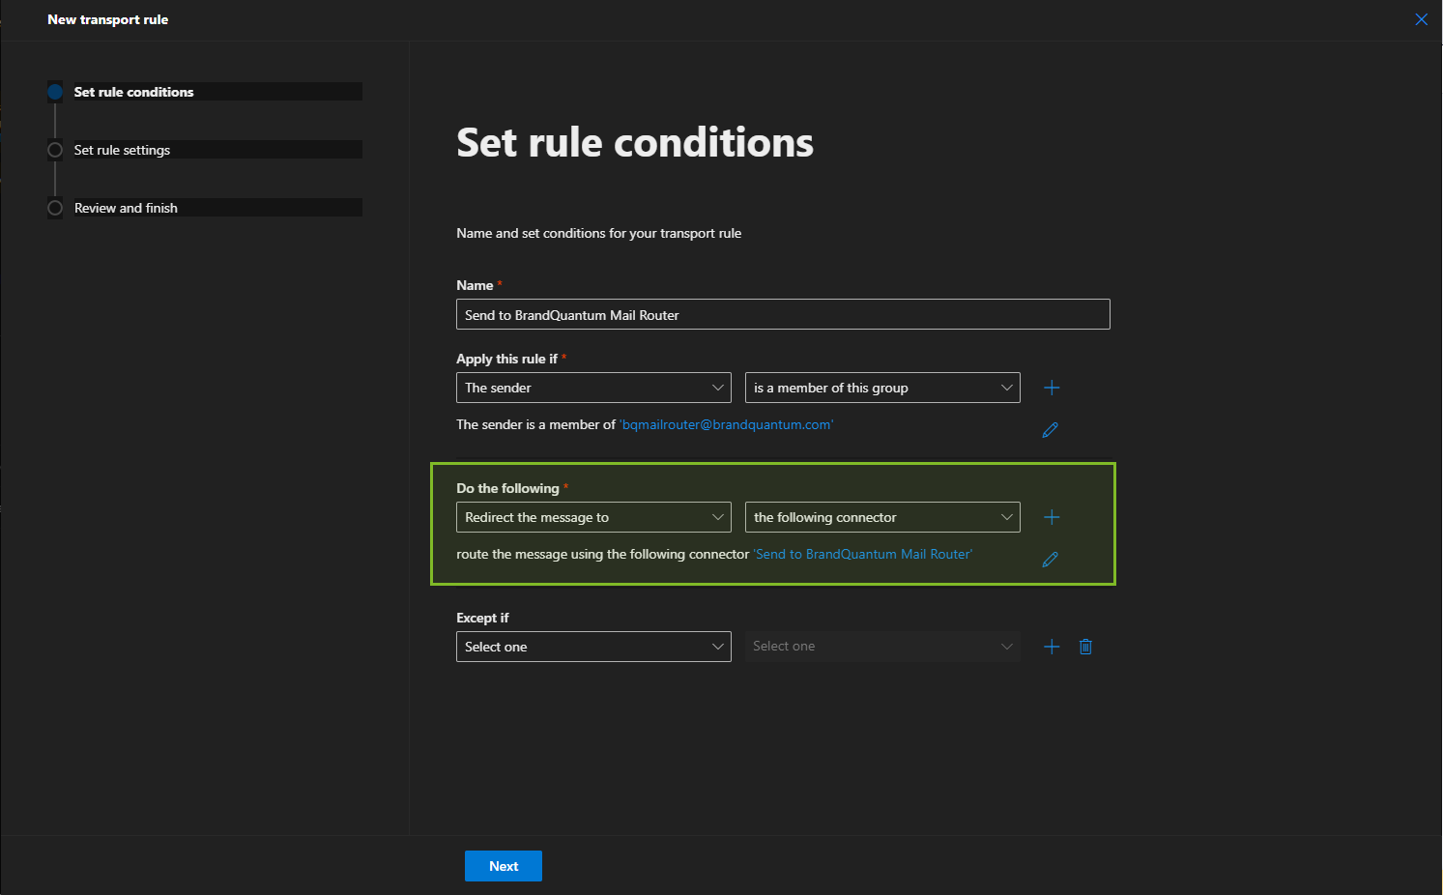1443x895 pixels.
Task: Select the Set rule conditions step circle
Action: pos(55,92)
